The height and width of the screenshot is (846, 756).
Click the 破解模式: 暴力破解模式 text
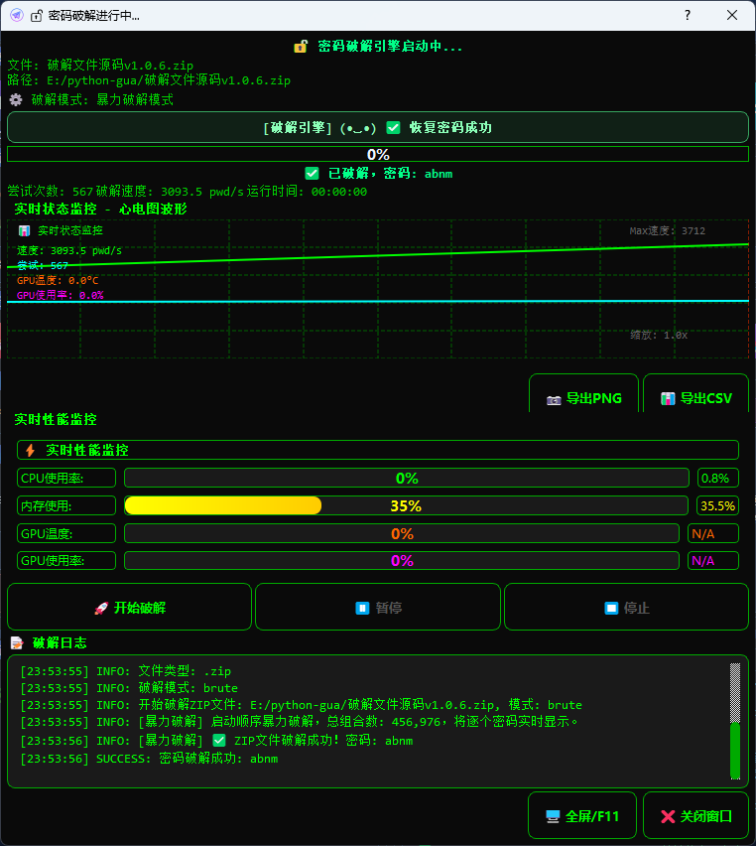(102, 100)
